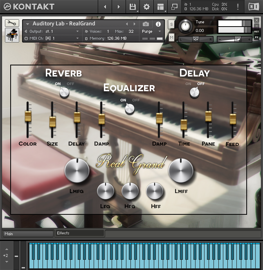Open the save menu disk icon
This screenshot has width=263, height=270.
pyautogui.click(x=133, y=7)
